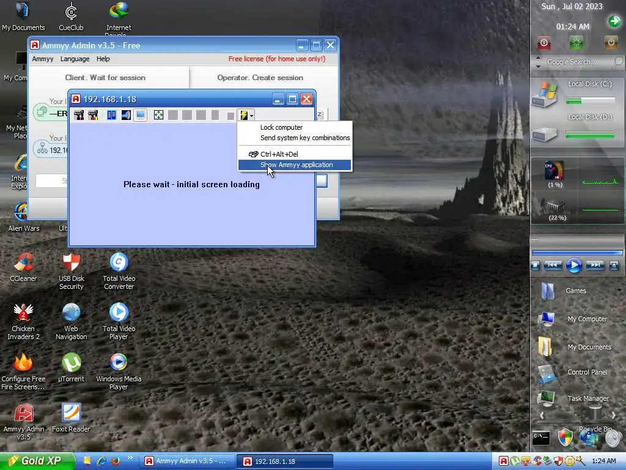Open Total Video Converter icon
The image size is (626, 470).
(119, 271)
